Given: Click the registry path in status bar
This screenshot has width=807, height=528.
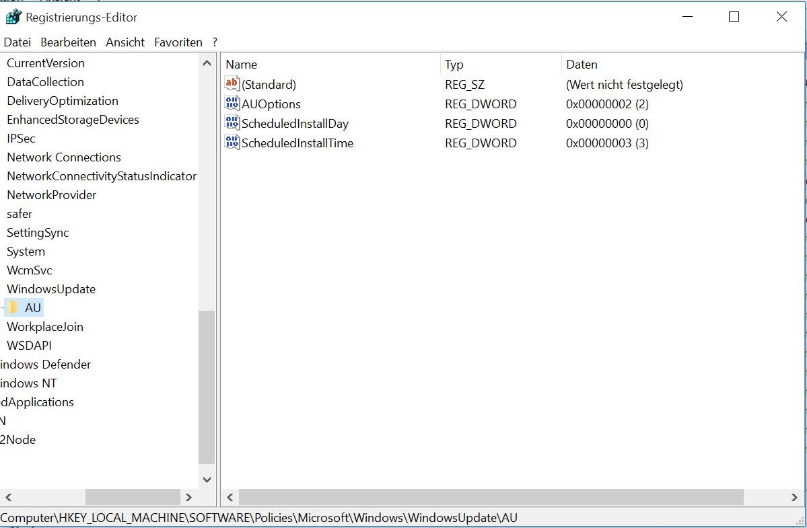Looking at the screenshot, I should pyautogui.click(x=259, y=518).
